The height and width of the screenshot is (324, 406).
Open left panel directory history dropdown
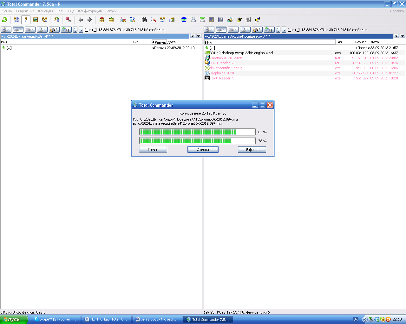click(199, 36)
